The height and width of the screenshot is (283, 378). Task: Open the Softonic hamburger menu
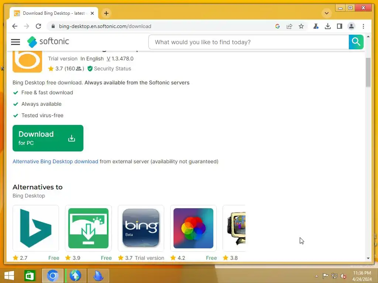tap(16, 42)
